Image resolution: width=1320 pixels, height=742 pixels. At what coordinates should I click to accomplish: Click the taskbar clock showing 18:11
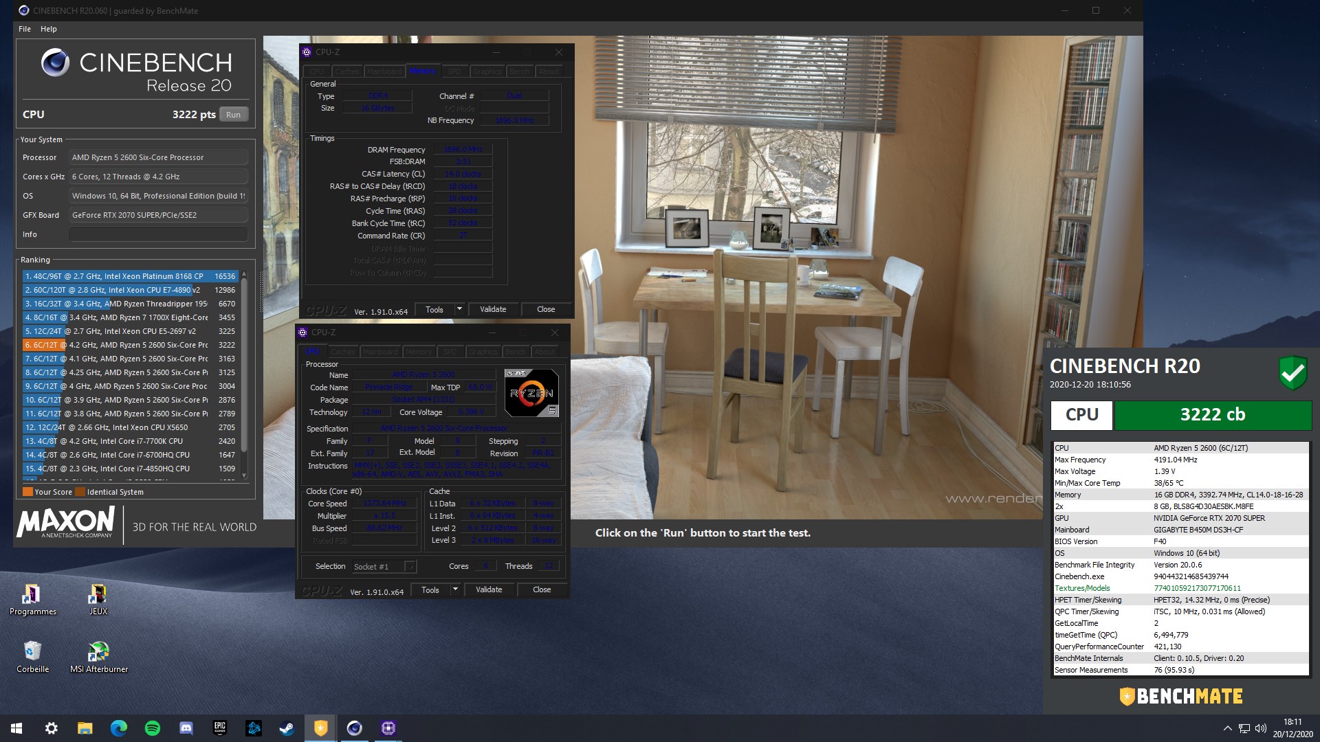tap(1292, 728)
